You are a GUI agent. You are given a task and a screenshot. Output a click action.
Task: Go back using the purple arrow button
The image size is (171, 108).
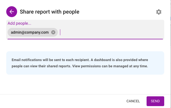[x=12, y=12]
